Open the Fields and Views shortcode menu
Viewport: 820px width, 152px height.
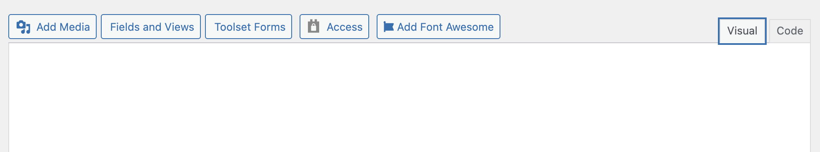(x=151, y=27)
